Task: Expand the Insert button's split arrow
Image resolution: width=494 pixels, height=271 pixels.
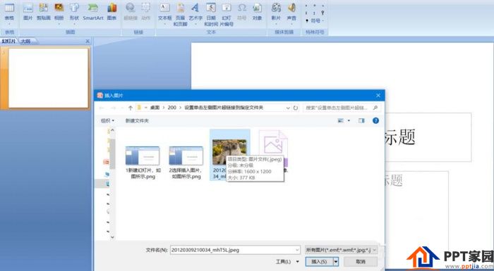Action: coord(336,262)
